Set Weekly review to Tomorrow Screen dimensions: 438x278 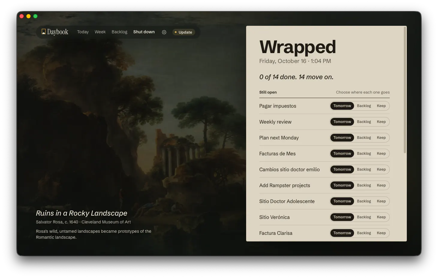coord(342,122)
